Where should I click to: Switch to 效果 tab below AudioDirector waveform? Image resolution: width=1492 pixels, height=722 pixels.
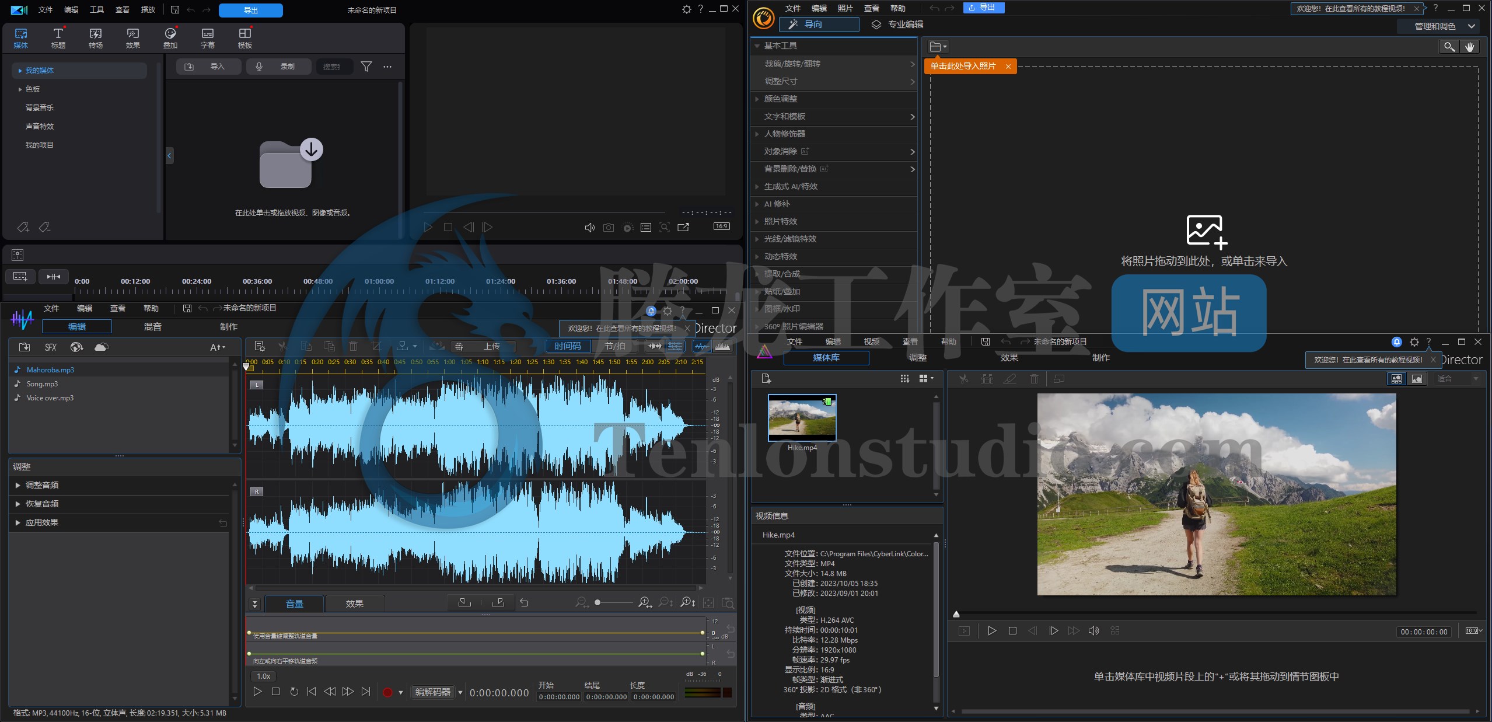coord(354,604)
